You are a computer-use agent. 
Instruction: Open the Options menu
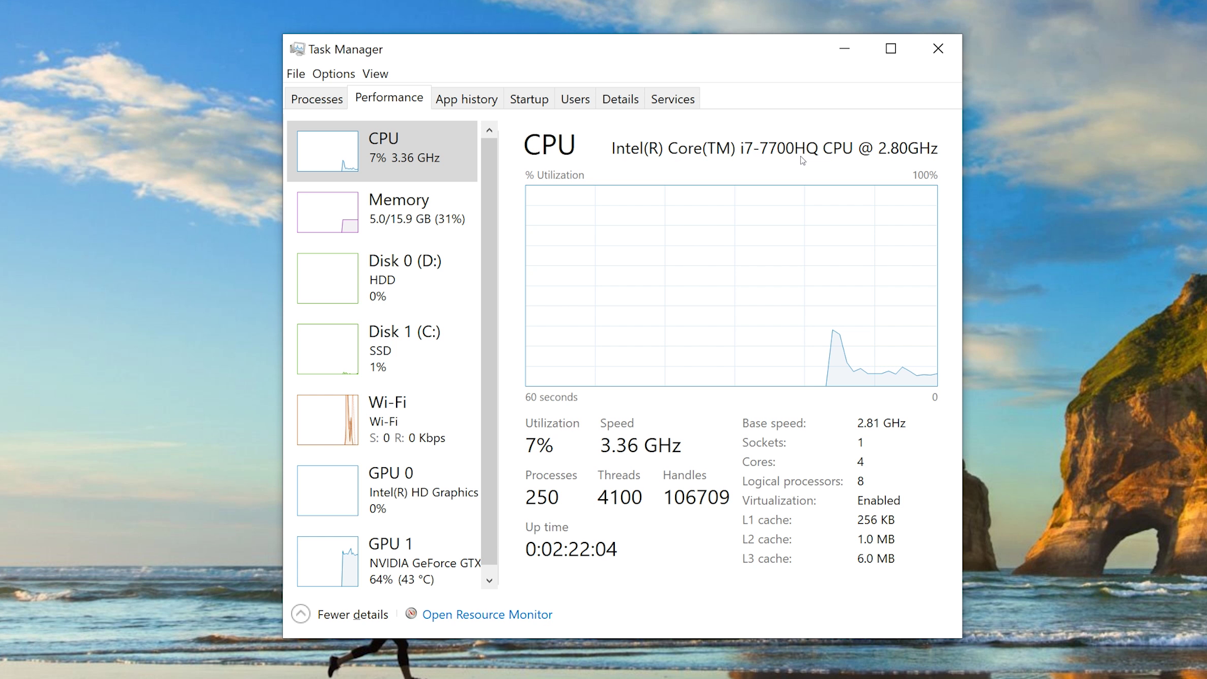pyautogui.click(x=334, y=74)
